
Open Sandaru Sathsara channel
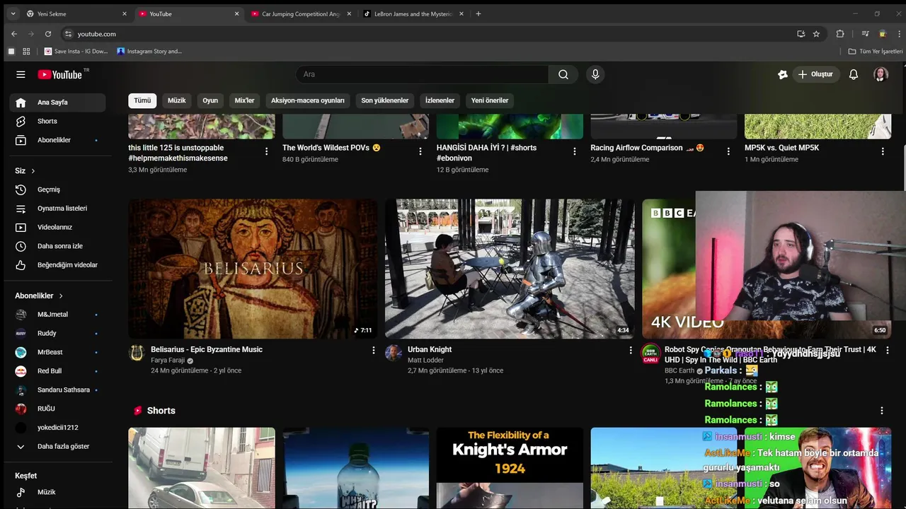[x=57, y=390]
